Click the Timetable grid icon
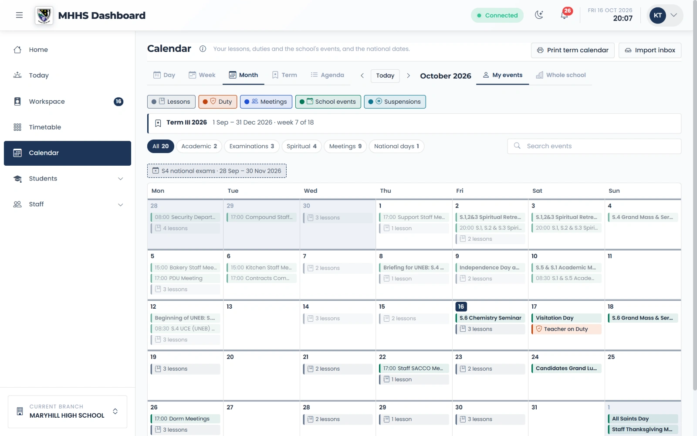Viewport: 697px width, 436px height. tap(17, 127)
